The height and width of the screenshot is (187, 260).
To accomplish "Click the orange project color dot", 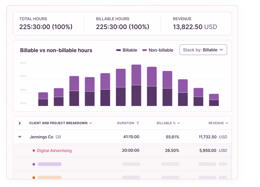I will (34, 177).
